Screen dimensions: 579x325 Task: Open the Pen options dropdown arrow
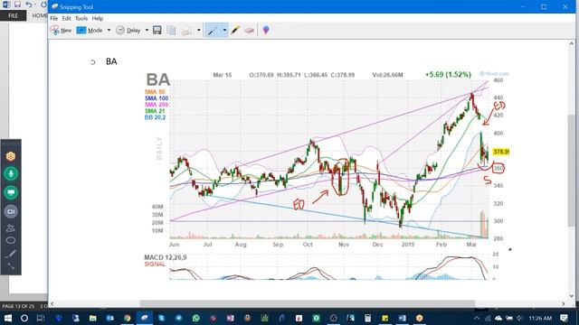[224, 30]
